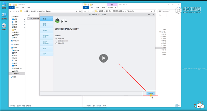The height and width of the screenshot is (111, 207).
Task: Minimize the PTC installer dialog
Action: pyautogui.click(x=151, y=15)
